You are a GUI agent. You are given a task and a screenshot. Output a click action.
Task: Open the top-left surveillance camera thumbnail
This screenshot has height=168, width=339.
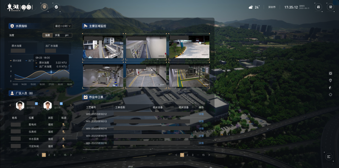tap(103, 47)
